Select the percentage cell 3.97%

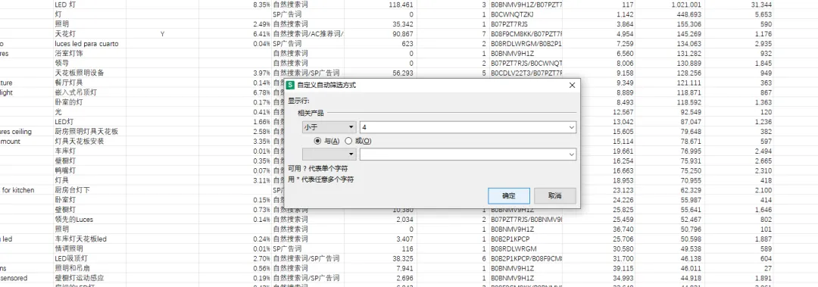click(261, 73)
